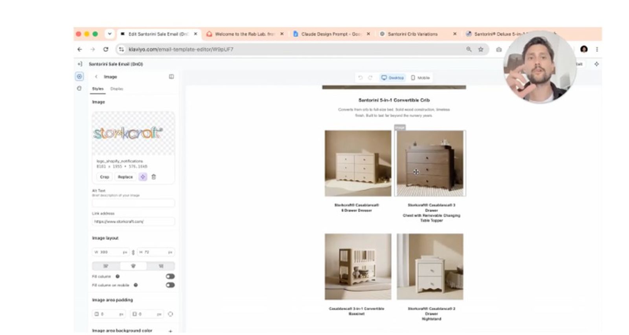Click the storkcraft logo image preview
629x335 pixels.
pos(133,134)
